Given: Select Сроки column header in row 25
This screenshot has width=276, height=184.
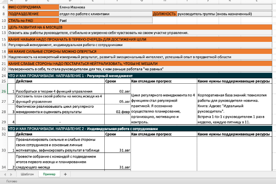Looking at the screenshot, I should [x=118, y=81].
